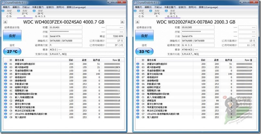261x134 pixels.
Task: Click status orb for attribute C1 in WD2002 window
Action: point(138,97)
